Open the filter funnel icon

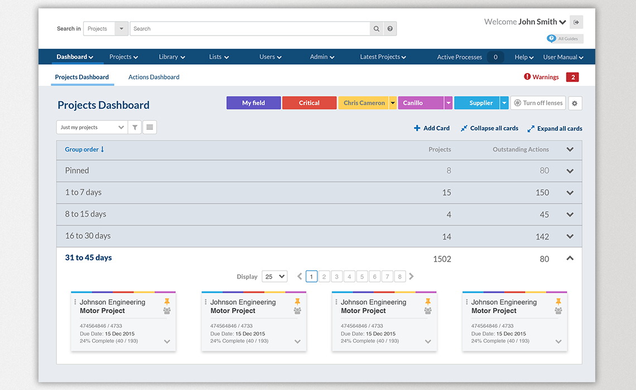135,128
